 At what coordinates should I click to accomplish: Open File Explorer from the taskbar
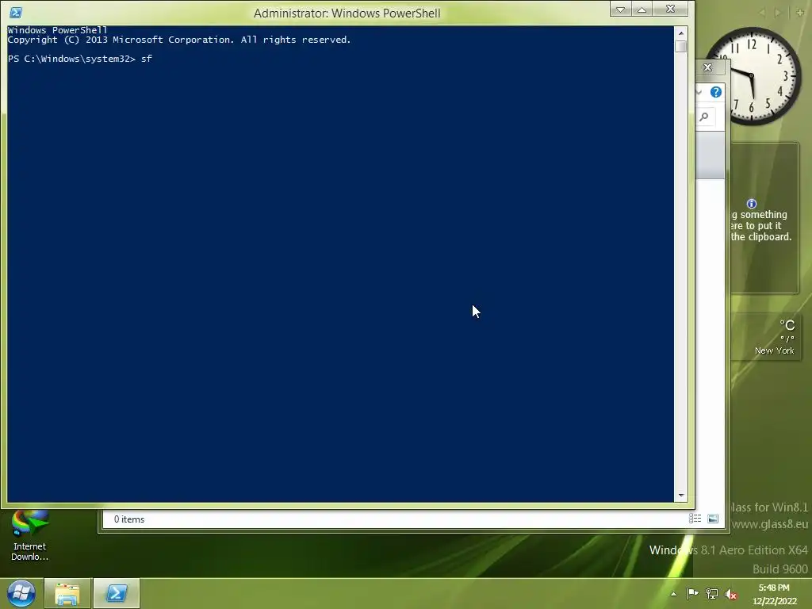click(x=67, y=593)
